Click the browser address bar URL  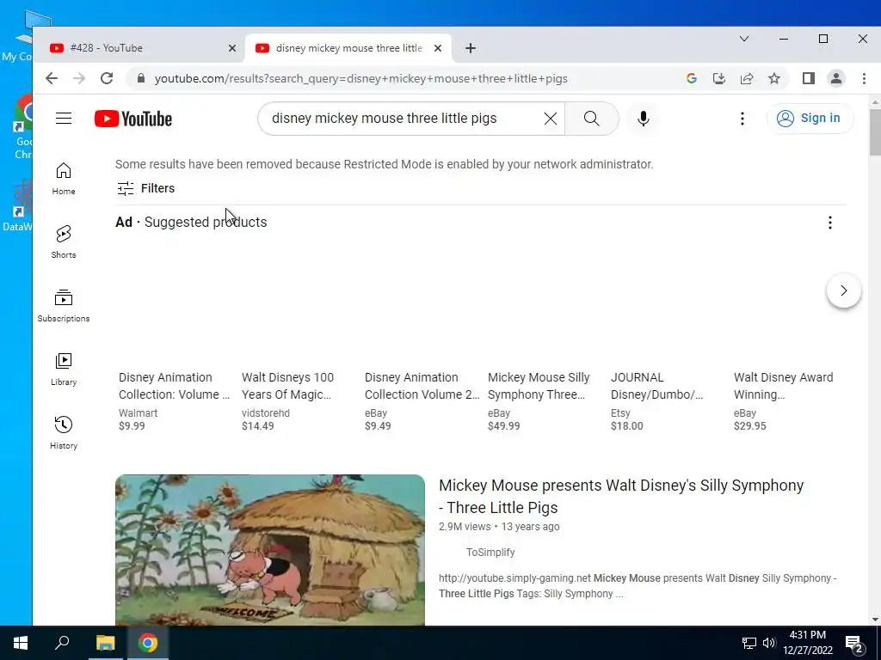point(361,78)
